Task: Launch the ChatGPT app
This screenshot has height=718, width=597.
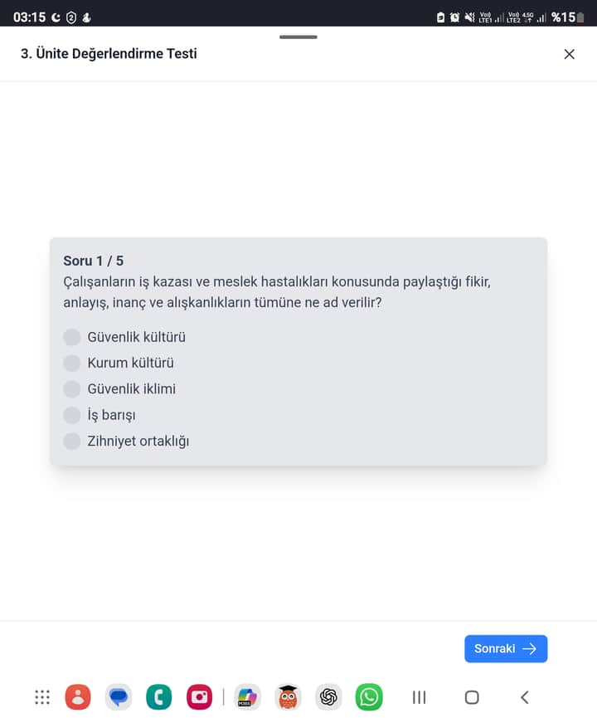Action: [x=328, y=697]
